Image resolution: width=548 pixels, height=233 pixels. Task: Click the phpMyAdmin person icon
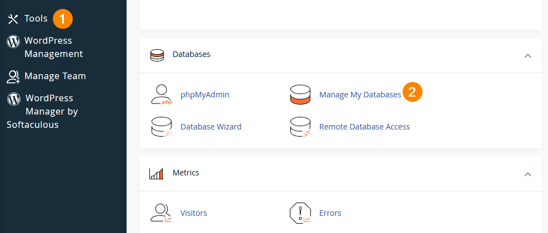[162, 95]
